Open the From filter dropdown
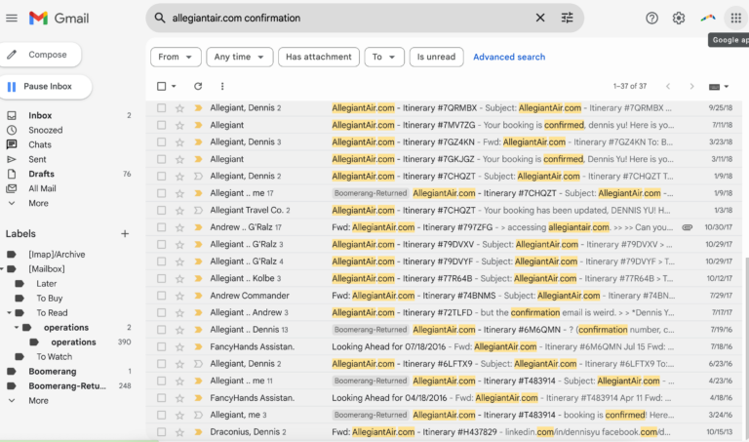 click(176, 57)
